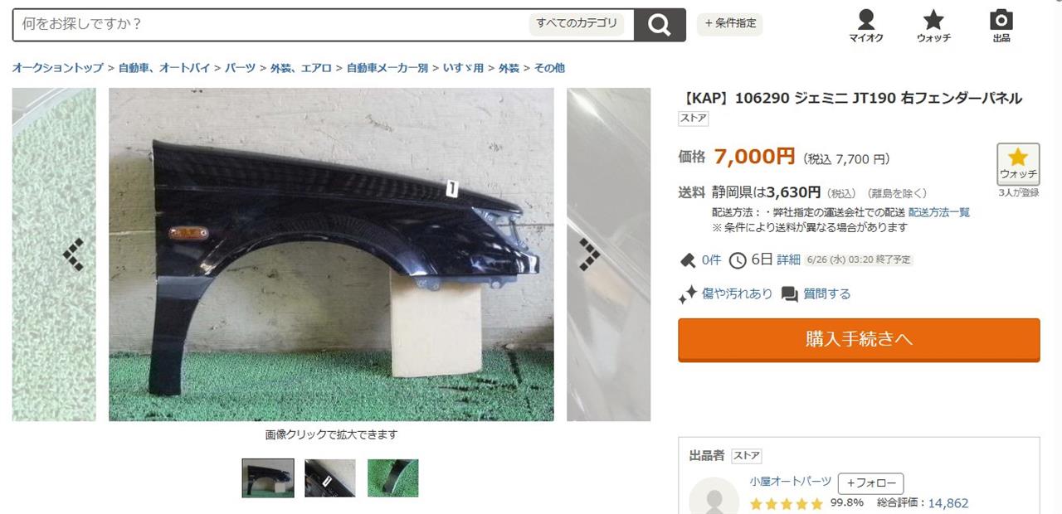Screen dimensions: 1062x514
Task: Expand the +条件指定 search options
Action: coord(730,24)
